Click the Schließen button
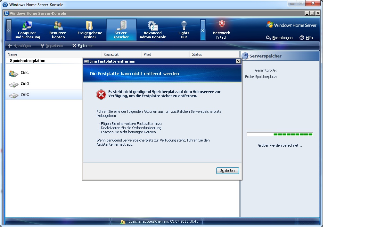The width and height of the screenshot is (369, 230). pos(227,171)
